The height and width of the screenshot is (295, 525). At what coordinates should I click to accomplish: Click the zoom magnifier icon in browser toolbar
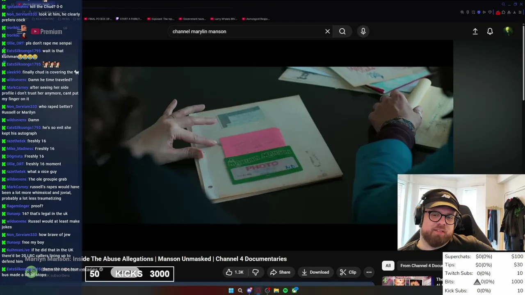coord(462,12)
